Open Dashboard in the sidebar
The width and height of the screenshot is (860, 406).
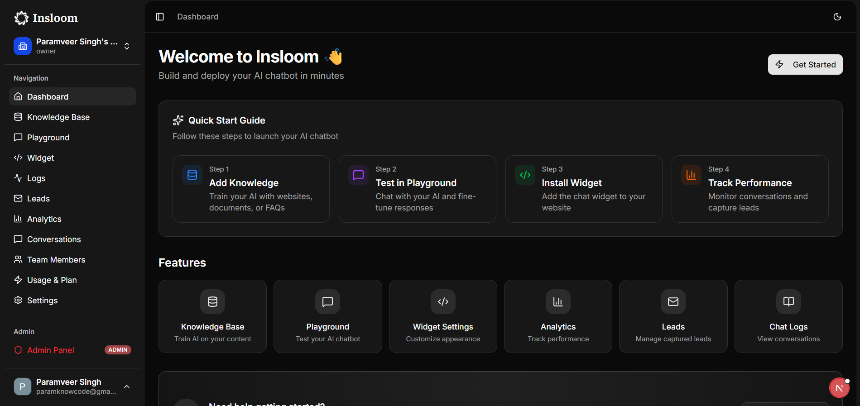(x=72, y=96)
